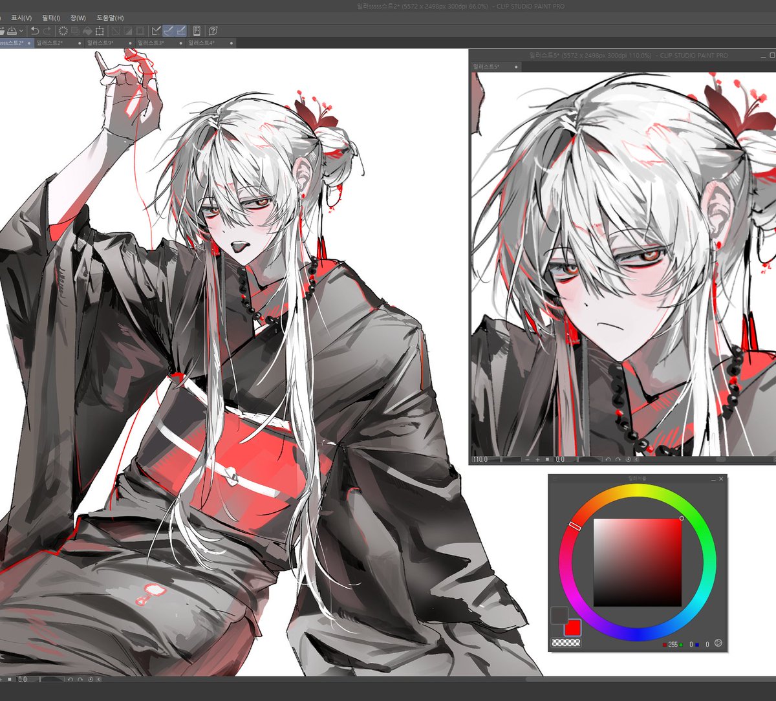Image resolution: width=776 pixels, height=701 pixels.
Task: Open the 필터(I) menu
Action: (51, 17)
